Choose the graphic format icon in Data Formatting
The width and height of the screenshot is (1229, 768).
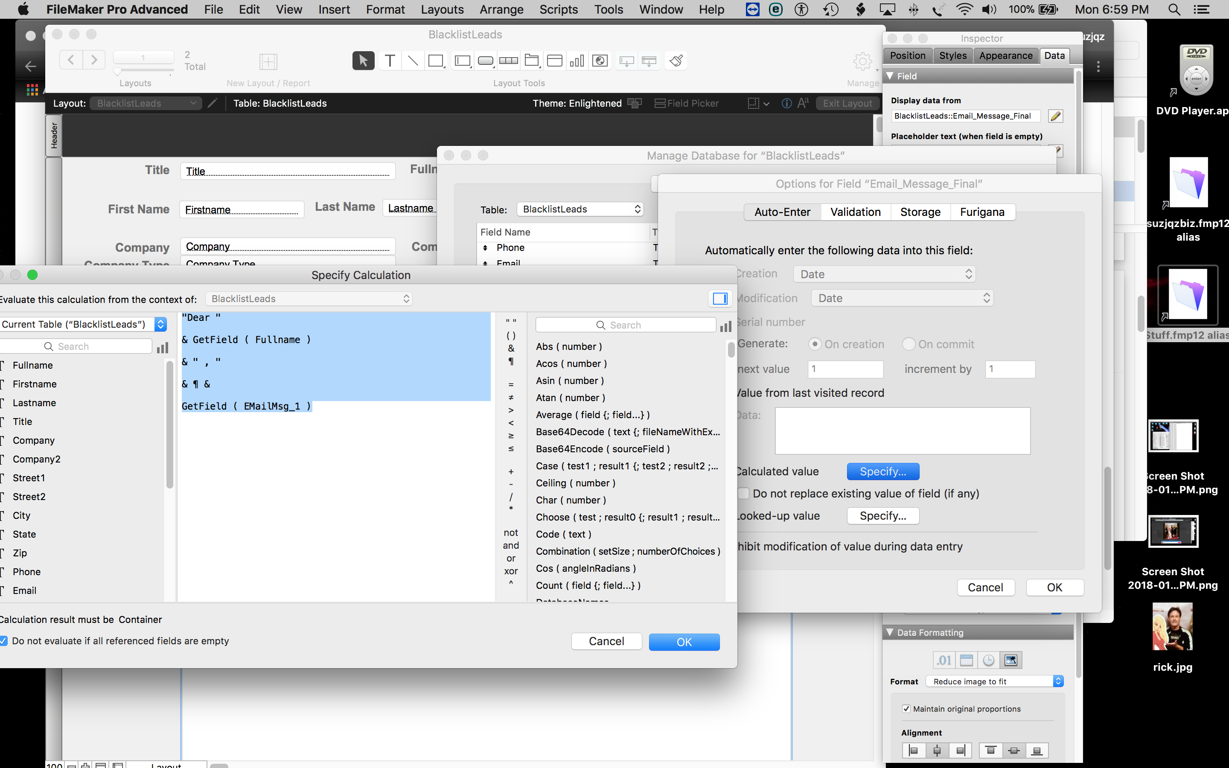click(x=1011, y=660)
